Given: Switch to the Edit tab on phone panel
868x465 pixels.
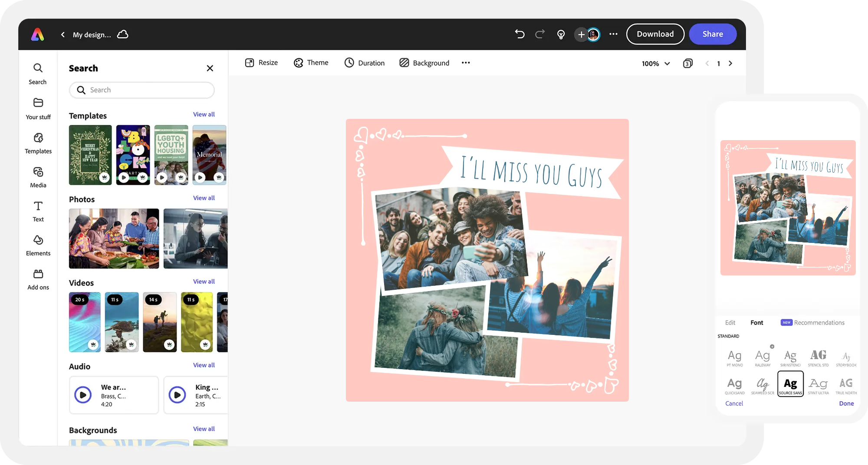Looking at the screenshot, I should click(x=730, y=323).
